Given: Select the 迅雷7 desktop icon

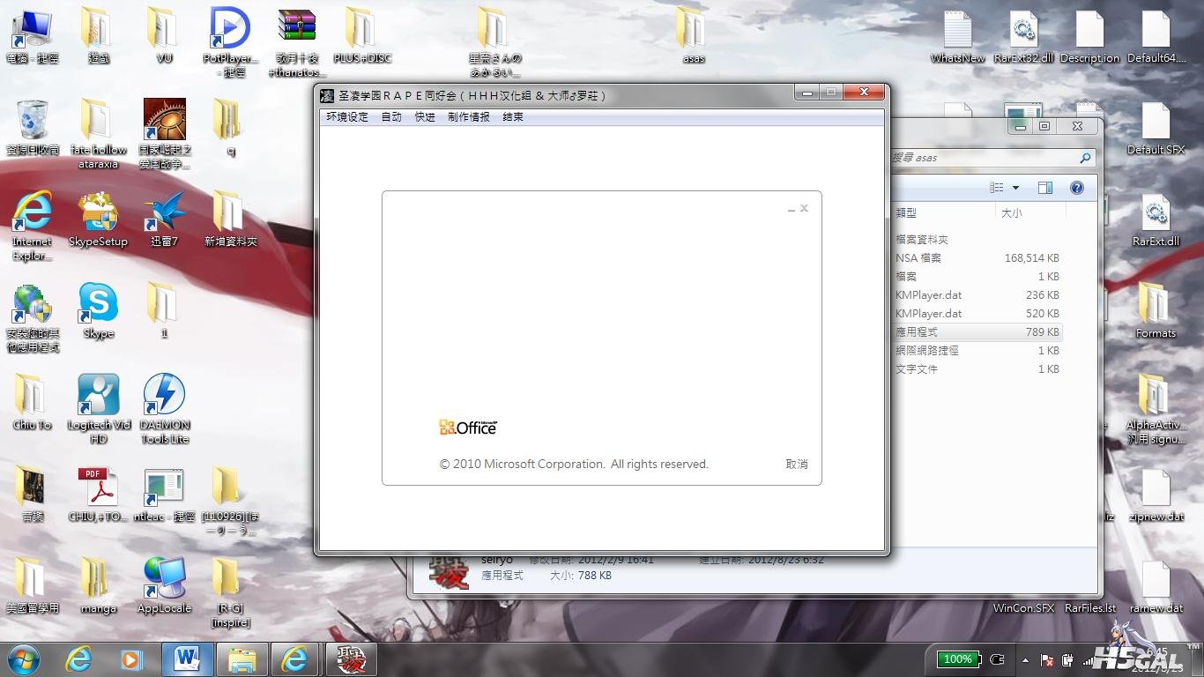Looking at the screenshot, I should click(164, 219).
